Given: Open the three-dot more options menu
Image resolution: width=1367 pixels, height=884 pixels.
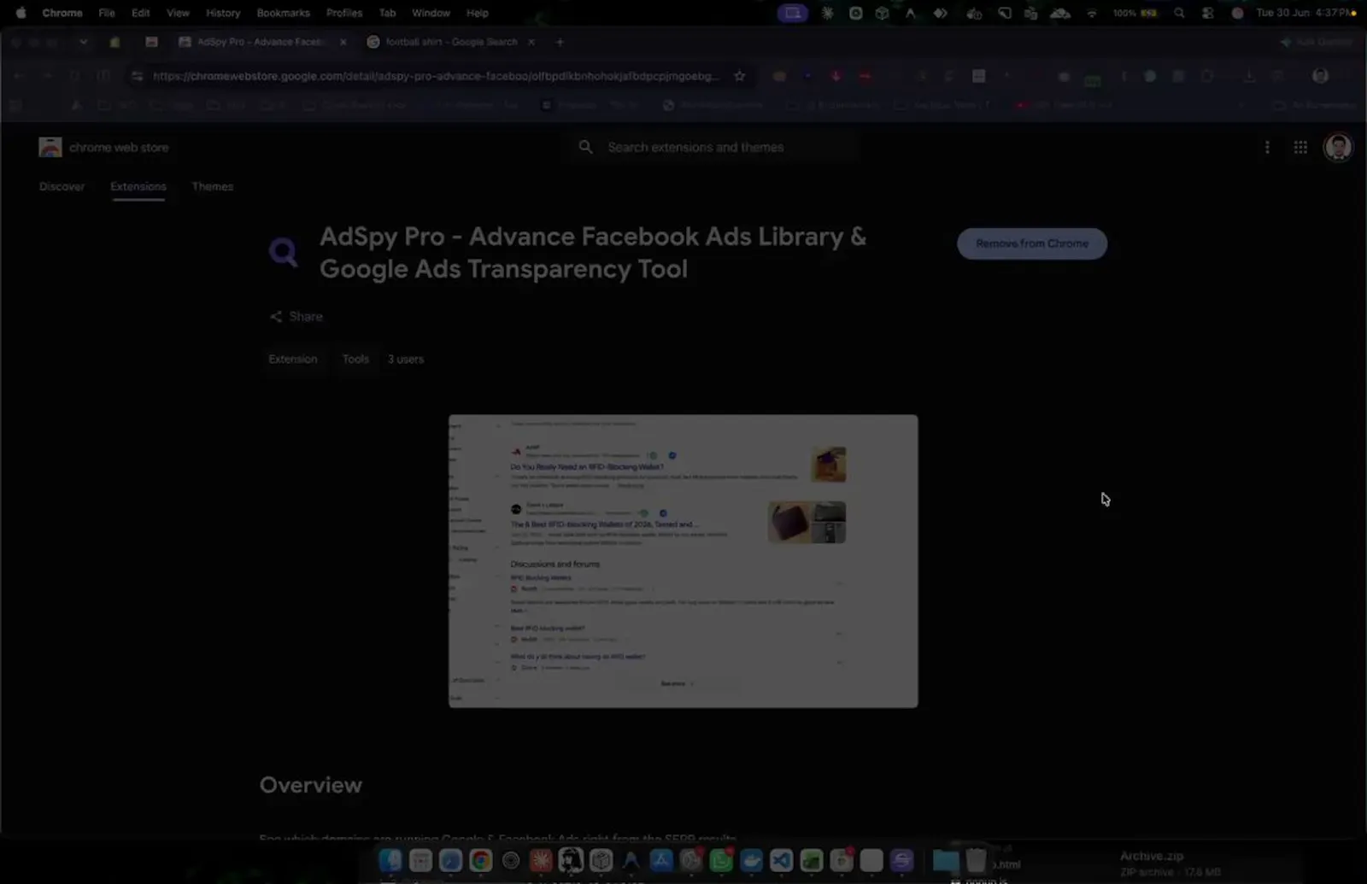Looking at the screenshot, I should 1267,147.
